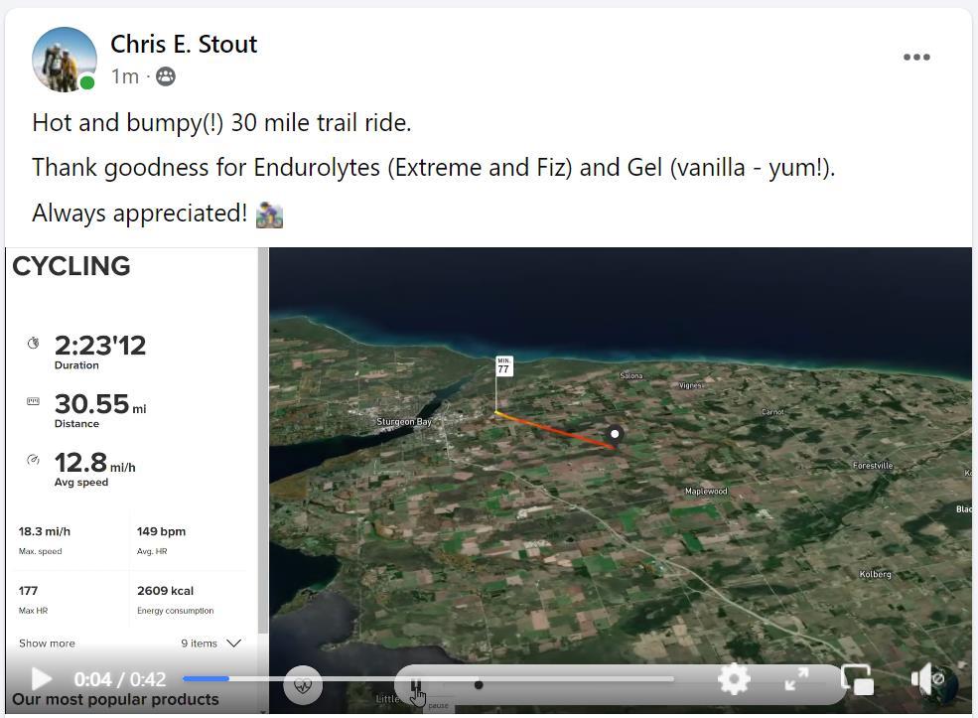Open picture-in-picture mini player
Screen dimensions: 978x718
pyautogui.click(x=857, y=679)
